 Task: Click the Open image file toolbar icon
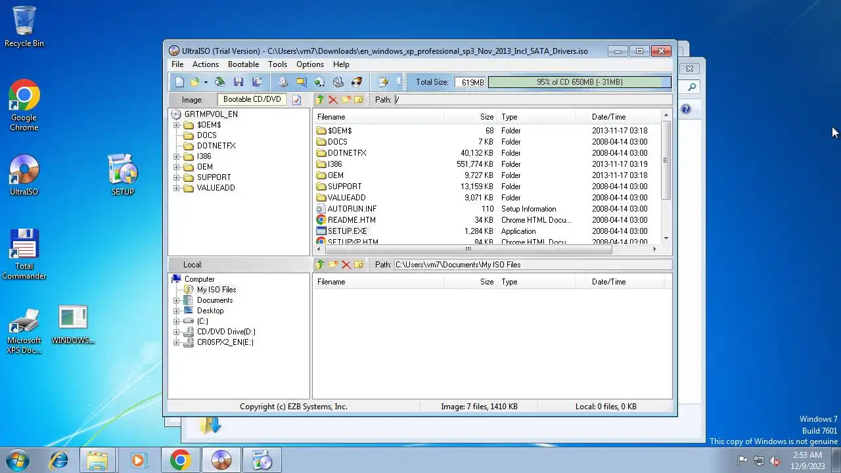tap(194, 82)
